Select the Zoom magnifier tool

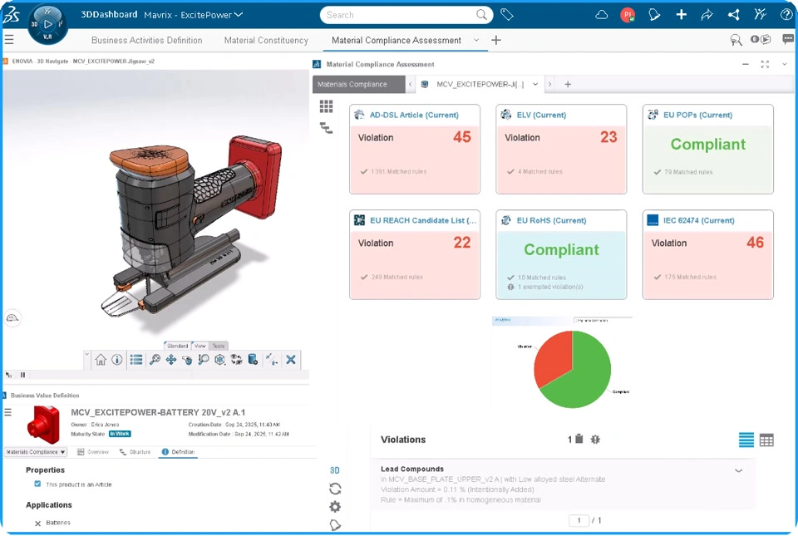tap(204, 360)
